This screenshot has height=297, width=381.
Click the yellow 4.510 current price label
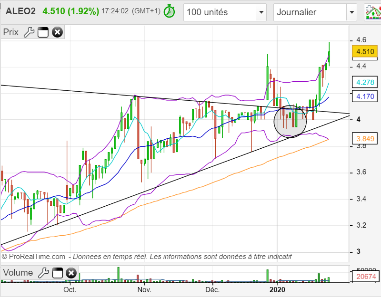click(365, 52)
